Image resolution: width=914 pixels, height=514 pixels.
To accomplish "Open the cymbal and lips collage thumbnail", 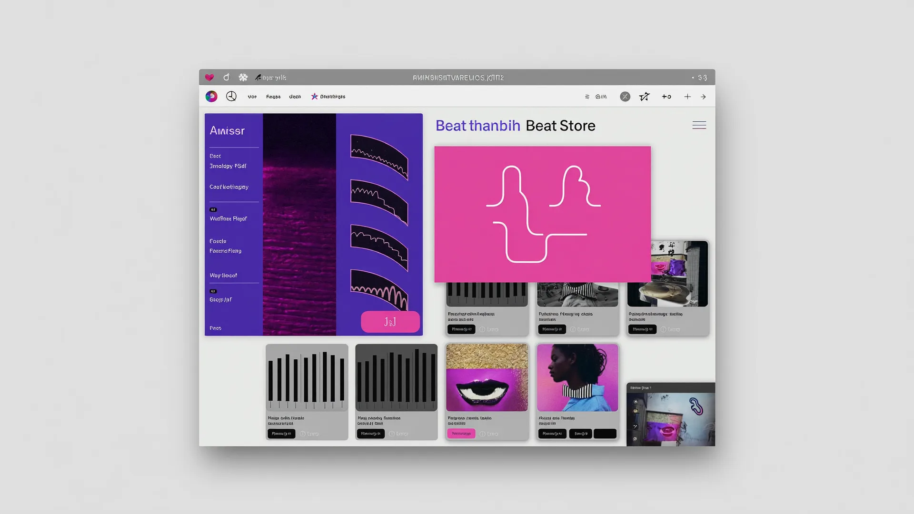I will point(679,274).
